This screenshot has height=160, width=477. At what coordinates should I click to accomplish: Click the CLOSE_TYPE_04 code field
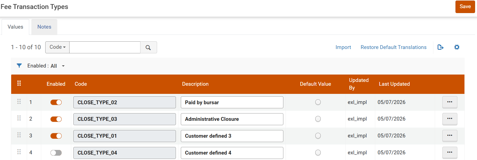(125, 153)
